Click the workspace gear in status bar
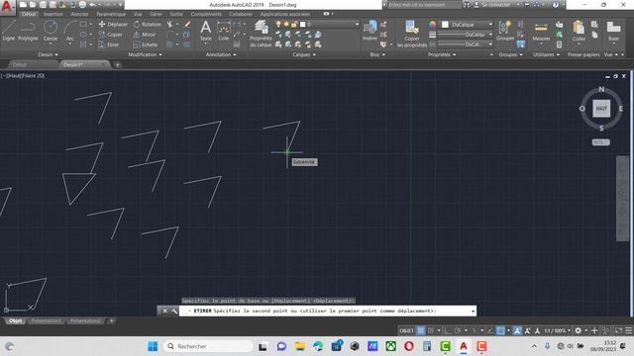 tap(579, 330)
